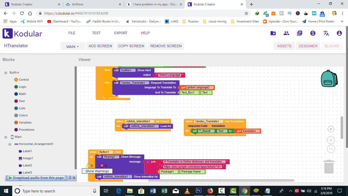This screenshot has height=196, width=348.
Task: Collapse the Horizontal_Arrangement1 tree node
Action: (10, 144)
